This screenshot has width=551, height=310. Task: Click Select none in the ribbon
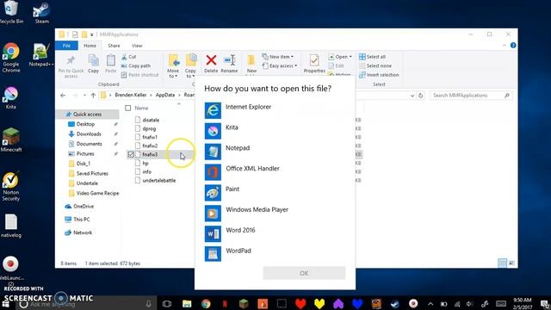[x=375, y=65]
